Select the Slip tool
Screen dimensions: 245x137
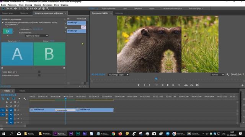31,8
